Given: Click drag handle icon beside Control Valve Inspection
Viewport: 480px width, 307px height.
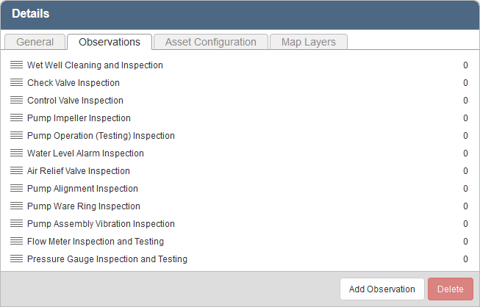Looking at the screenshot, I should pyautogui.click(x=16, y=101).
